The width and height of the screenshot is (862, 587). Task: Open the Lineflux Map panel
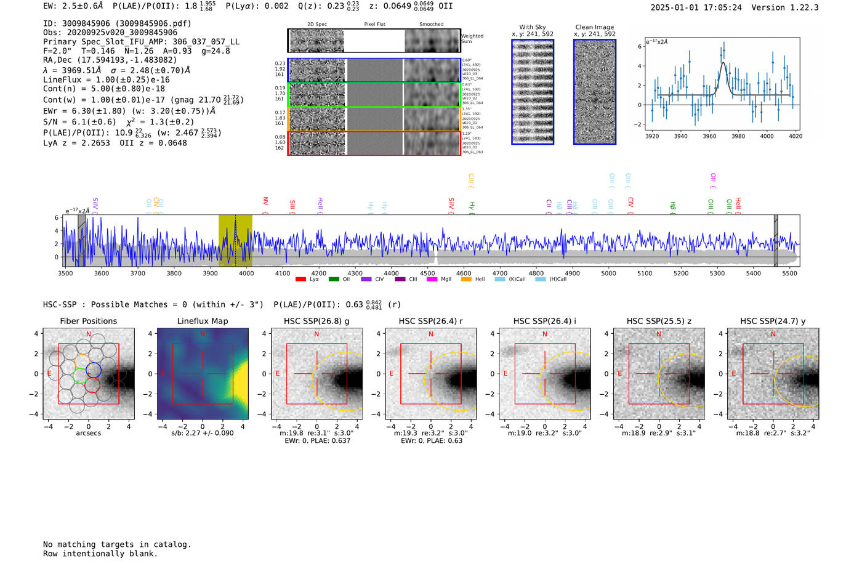203,374
